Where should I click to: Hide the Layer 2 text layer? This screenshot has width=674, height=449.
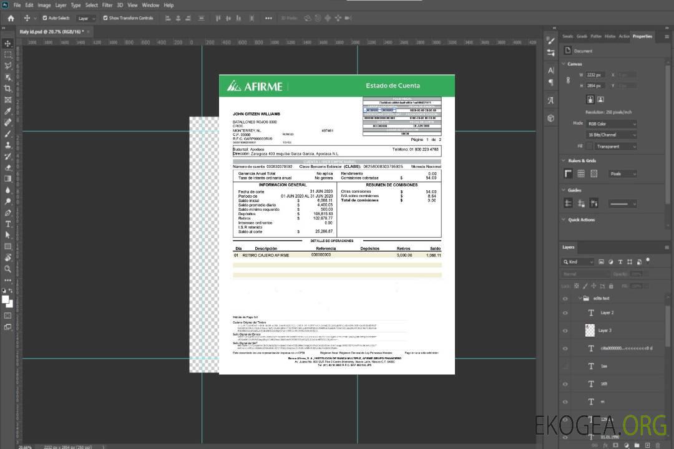pos(565,313)
